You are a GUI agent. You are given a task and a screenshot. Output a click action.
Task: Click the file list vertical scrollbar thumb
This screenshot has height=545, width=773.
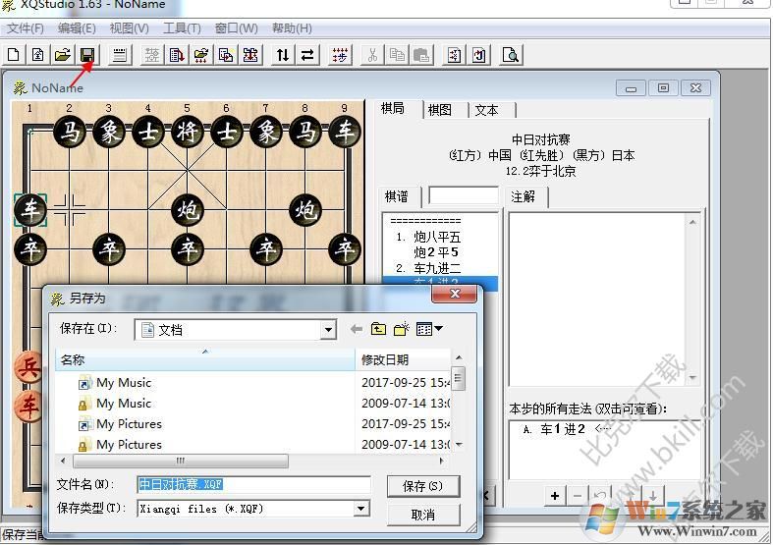[458, 378]
